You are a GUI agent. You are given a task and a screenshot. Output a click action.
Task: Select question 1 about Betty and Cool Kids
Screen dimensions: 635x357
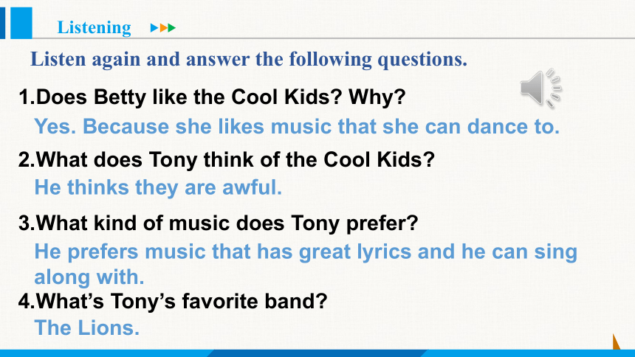212,97
